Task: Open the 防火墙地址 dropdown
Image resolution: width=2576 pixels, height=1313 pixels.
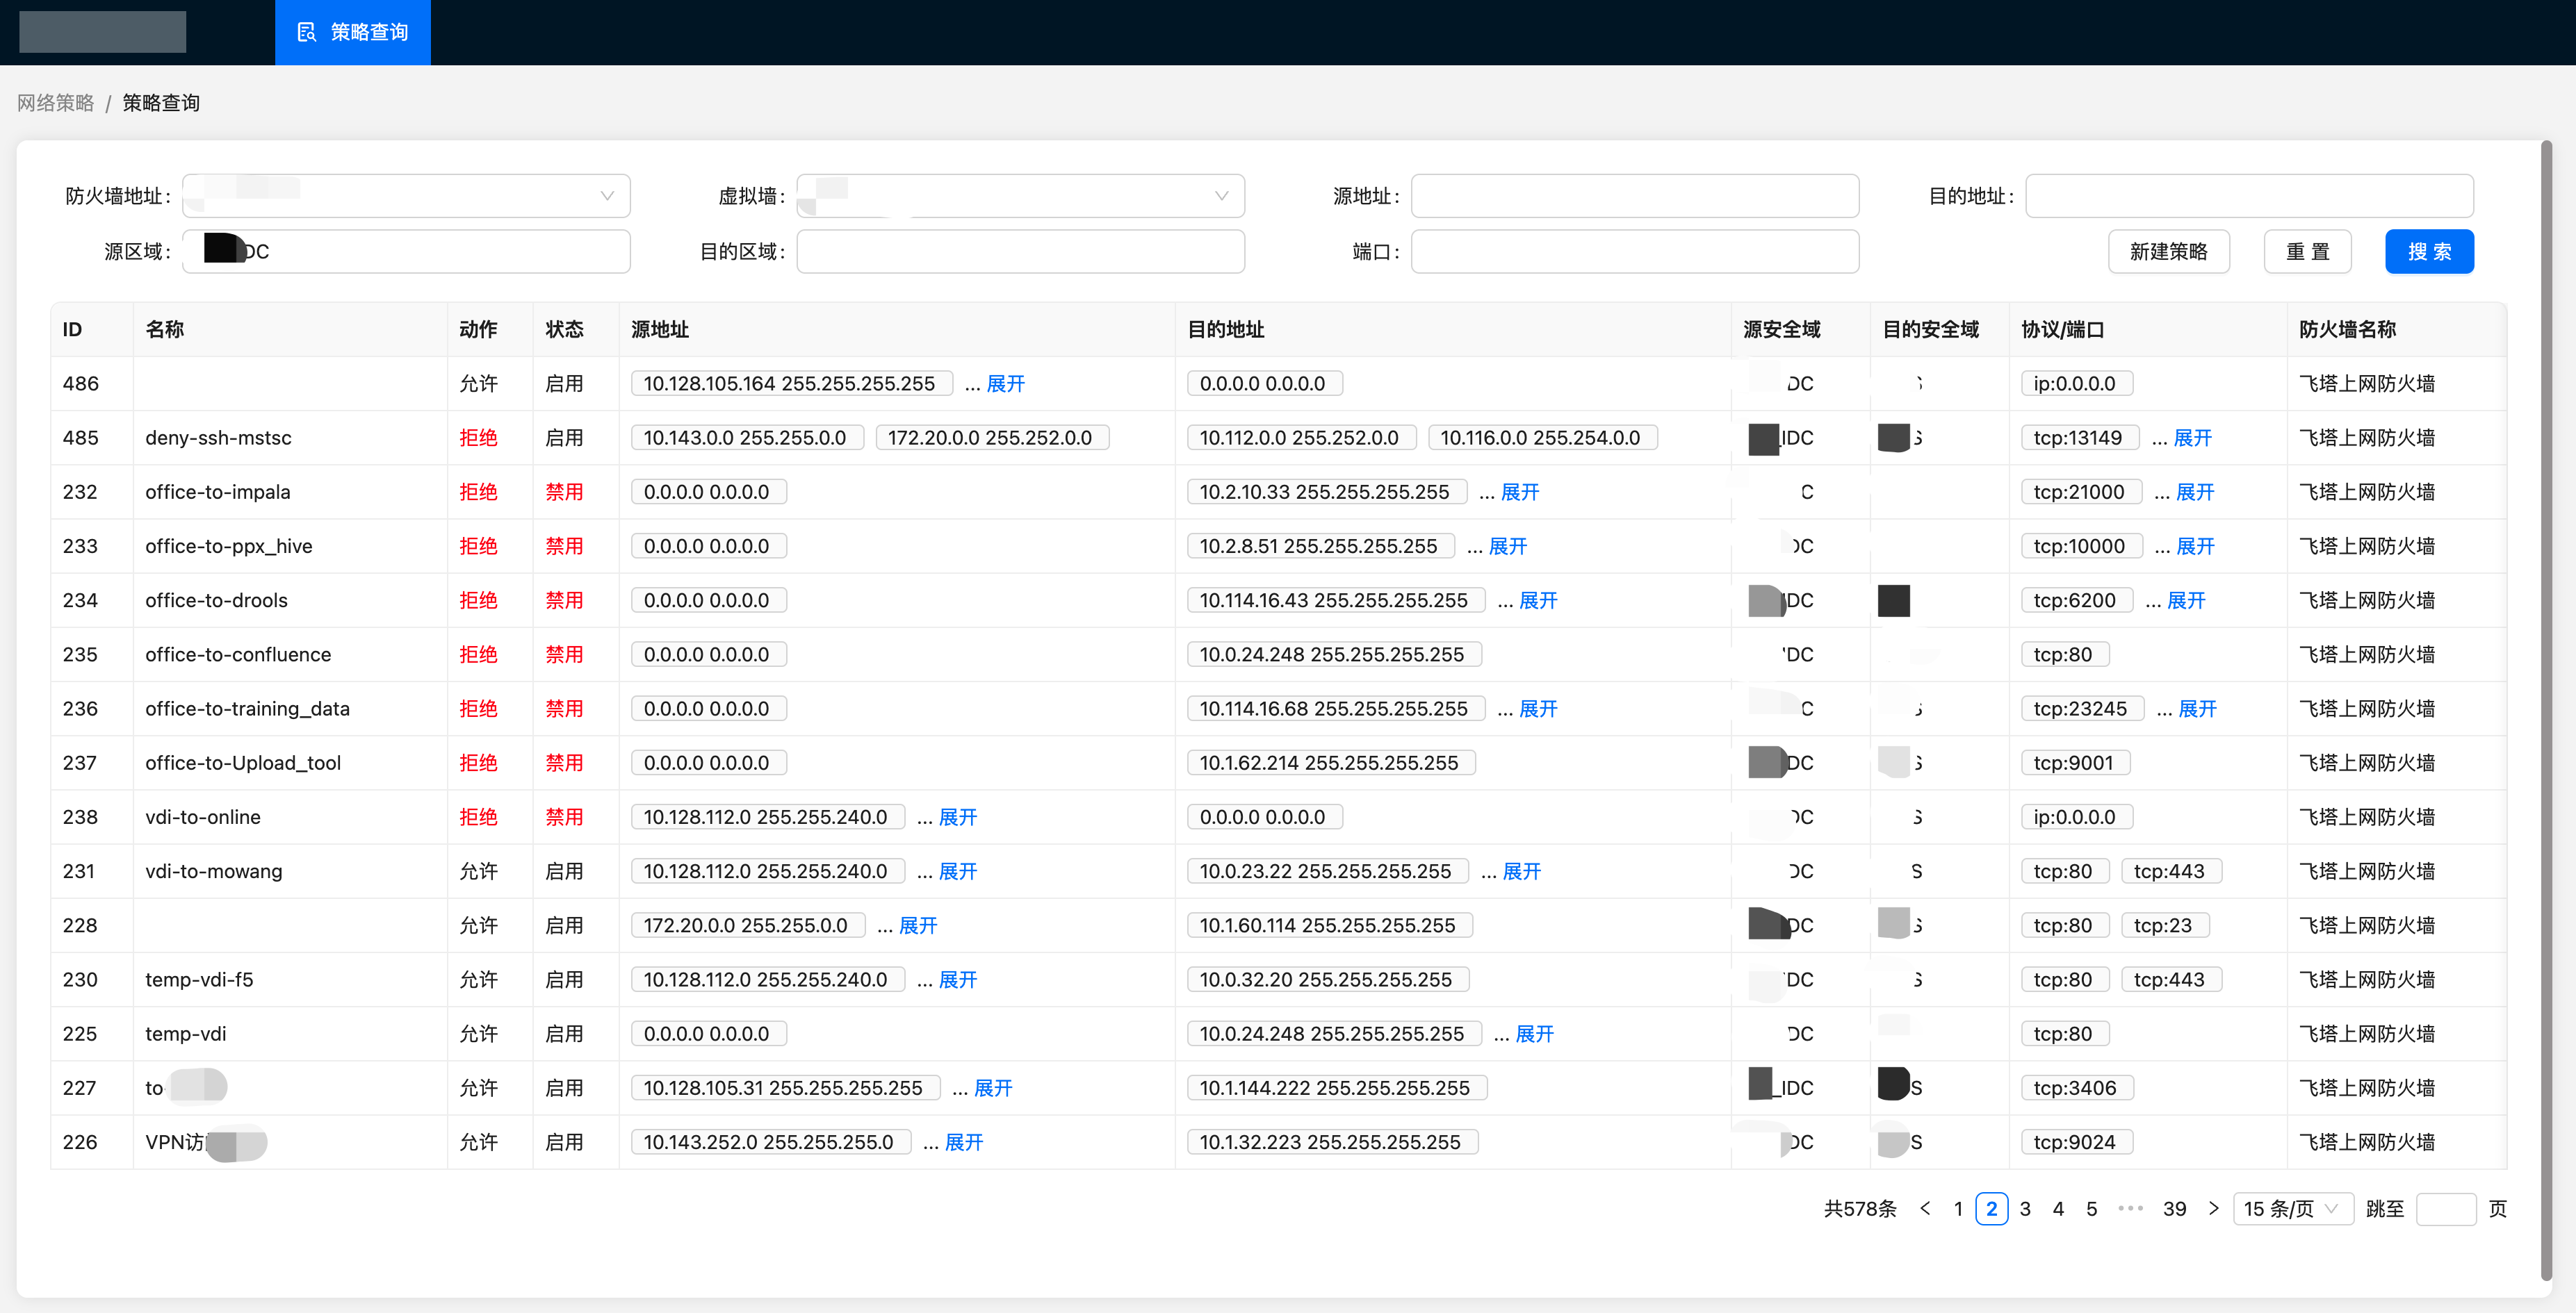Action: (406, 196)
